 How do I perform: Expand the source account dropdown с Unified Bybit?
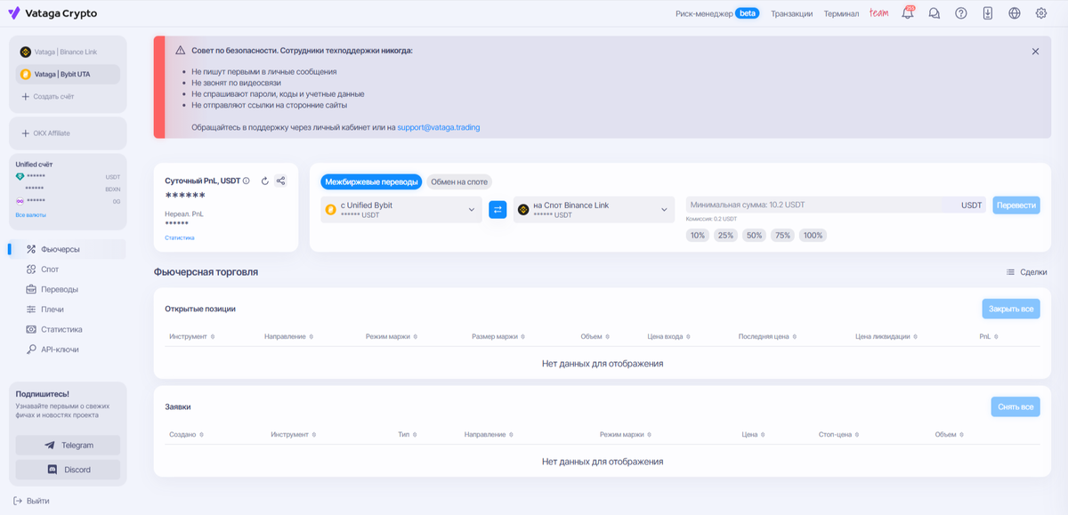(x=401, y=210)
